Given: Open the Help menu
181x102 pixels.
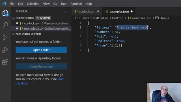Looking at the screenshot, I should pyautogui.click(x=89, y=4).
